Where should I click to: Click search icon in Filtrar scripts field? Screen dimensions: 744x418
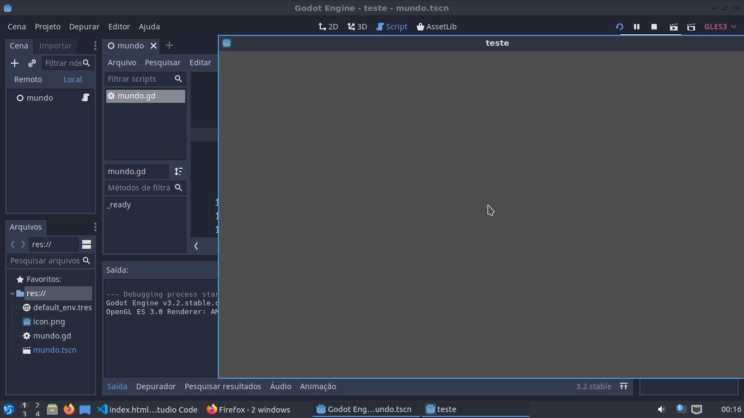coord(178,79)
